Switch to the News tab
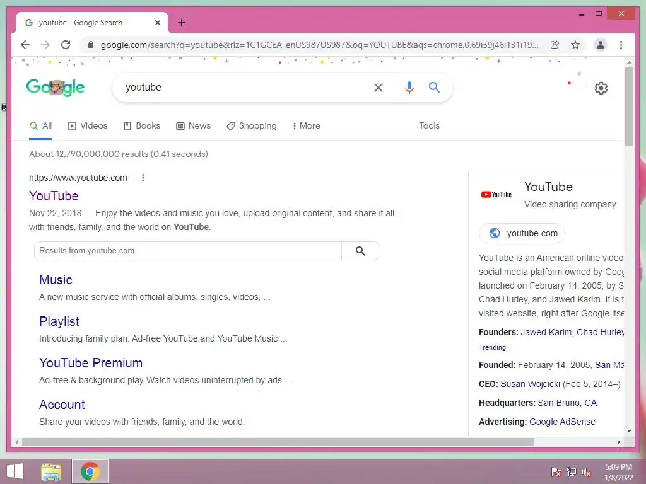This screenshot has height=484, width=646. (x=193, y=126)
